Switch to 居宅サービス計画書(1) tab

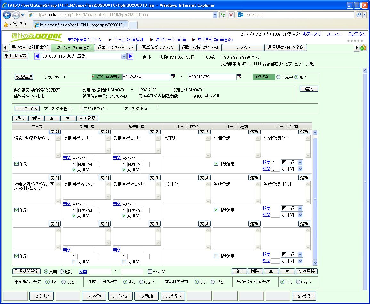pos(30,48)
